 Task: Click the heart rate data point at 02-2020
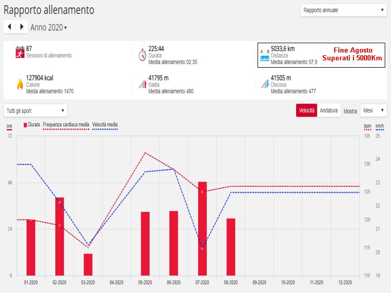(x=59, y=225)
